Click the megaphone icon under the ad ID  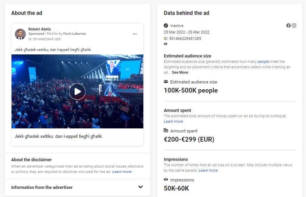(x=166, y=44)
